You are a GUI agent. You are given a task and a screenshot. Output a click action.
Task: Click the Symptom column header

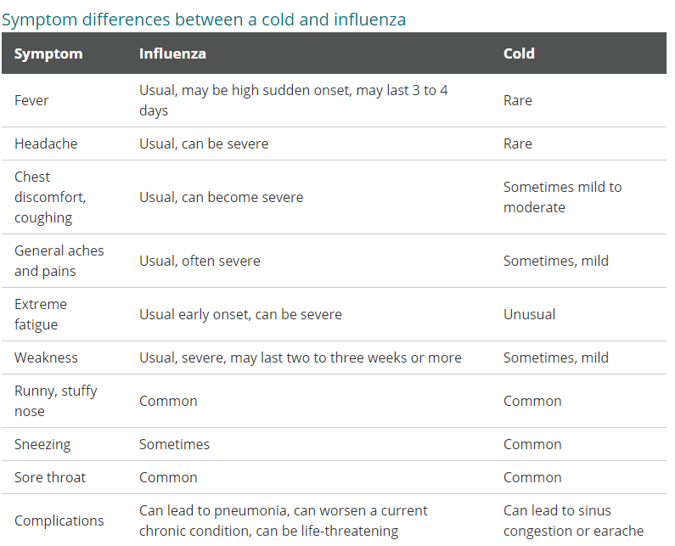click(x=48, y=53)
